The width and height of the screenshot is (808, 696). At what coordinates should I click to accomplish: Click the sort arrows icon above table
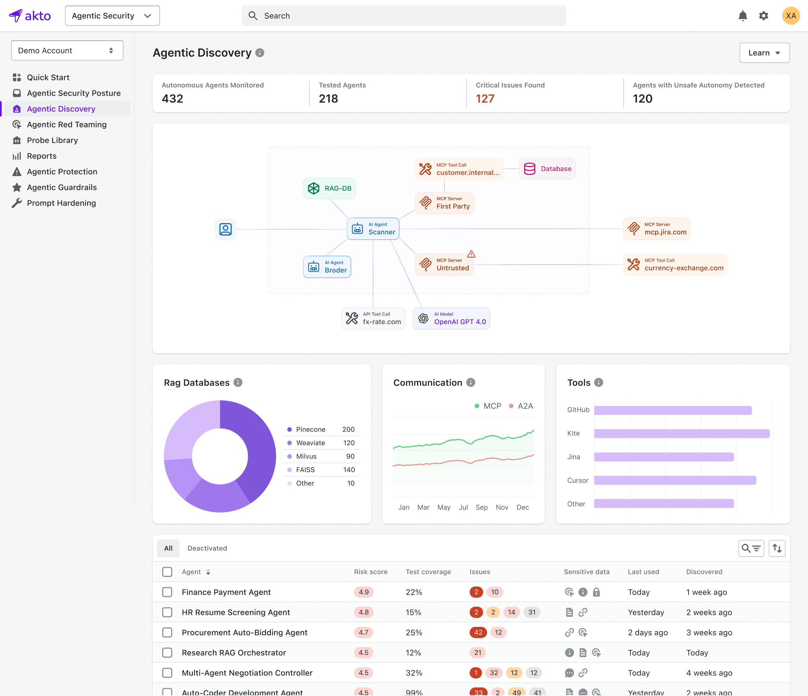pos(777,548)
